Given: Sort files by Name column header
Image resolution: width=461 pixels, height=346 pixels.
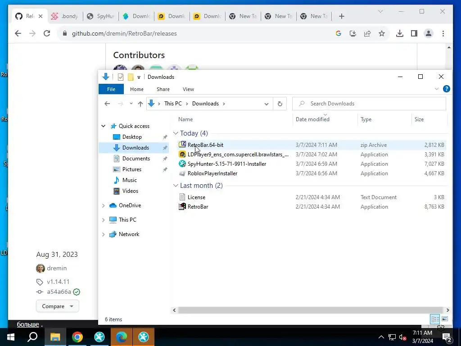Looking at the screenshot, I should point(185,119).
